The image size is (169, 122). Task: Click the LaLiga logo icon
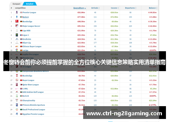coord(17,50)
